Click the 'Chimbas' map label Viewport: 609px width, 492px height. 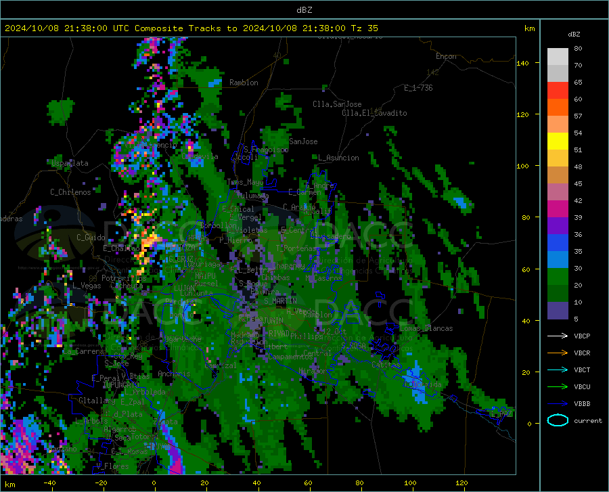[275, 277]
